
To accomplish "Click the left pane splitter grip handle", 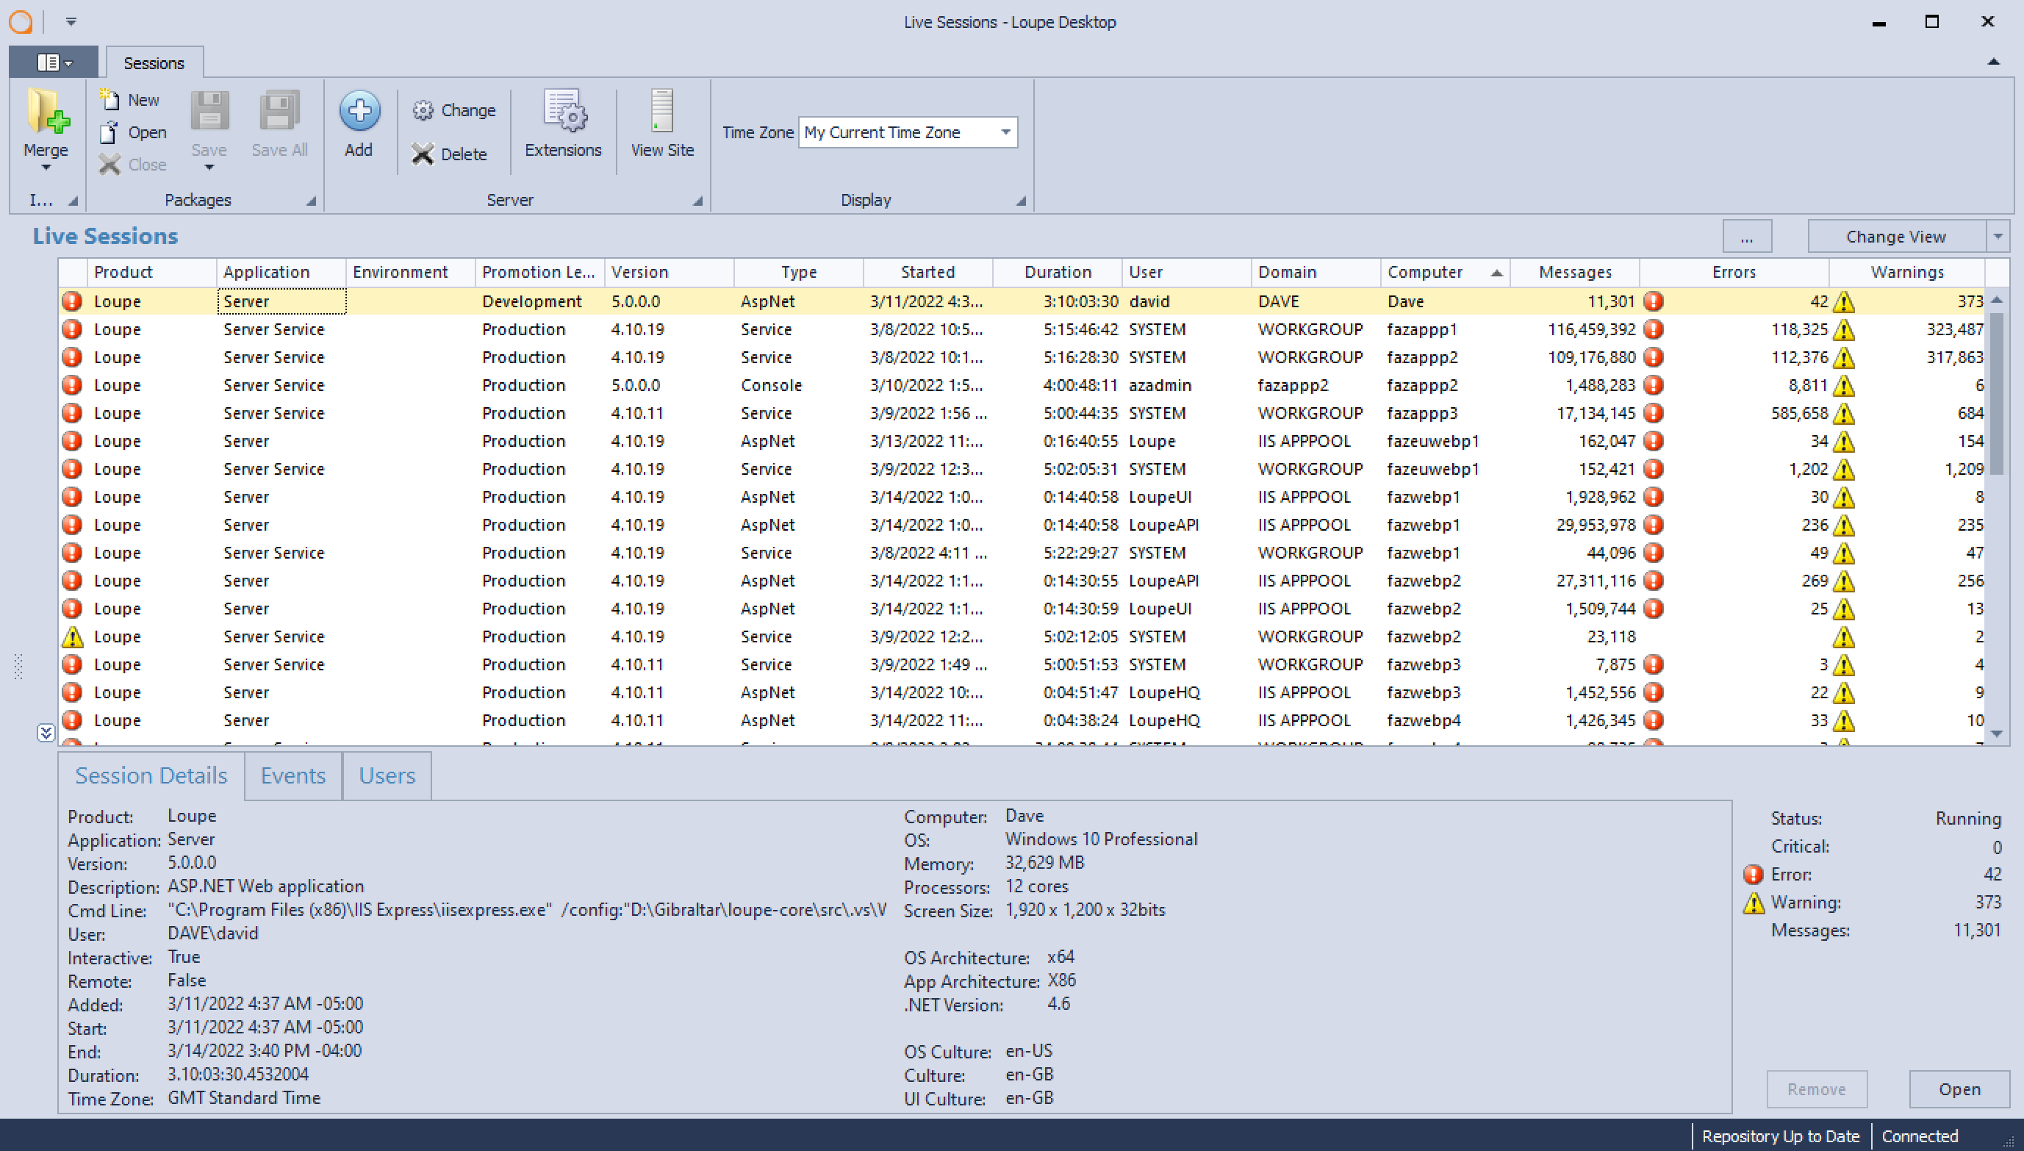I will coord(18,667).
